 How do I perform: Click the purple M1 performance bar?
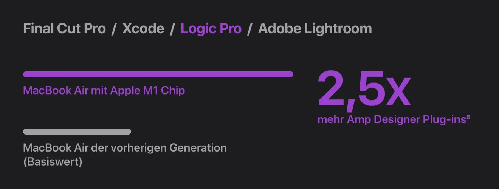[x=158, y=74]
